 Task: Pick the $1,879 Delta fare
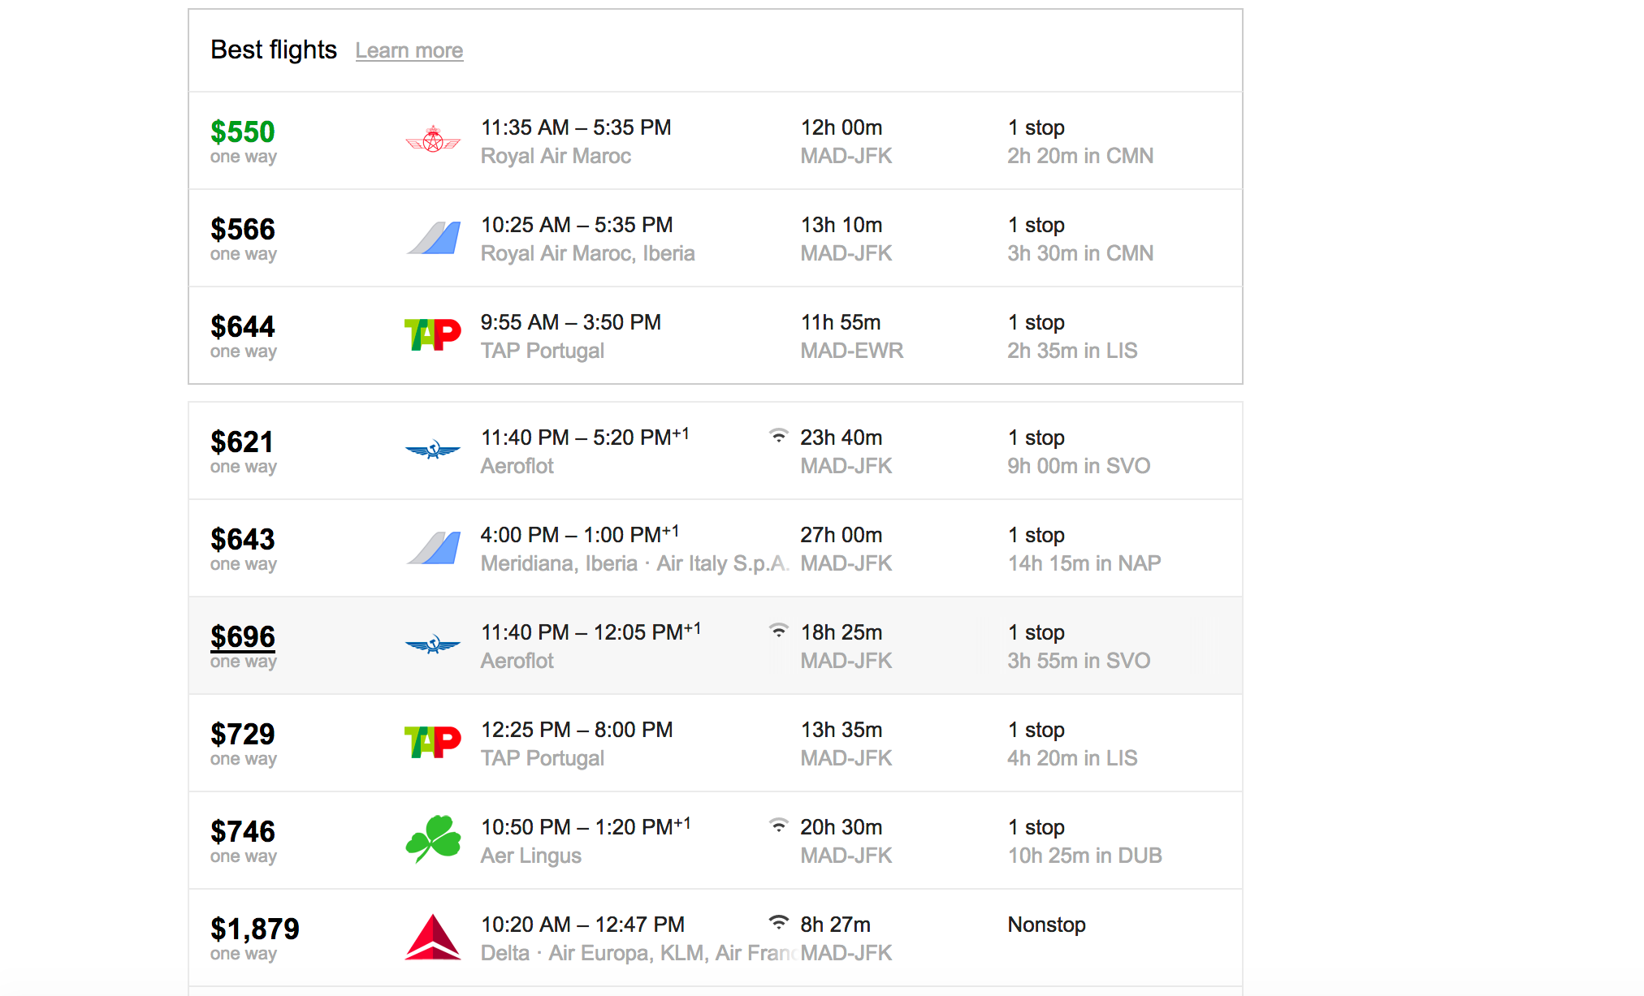point(255,929)
